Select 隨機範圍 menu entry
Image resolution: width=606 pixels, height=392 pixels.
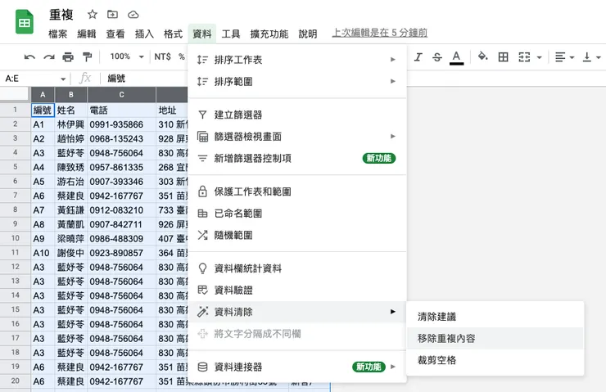click(296, 235)
